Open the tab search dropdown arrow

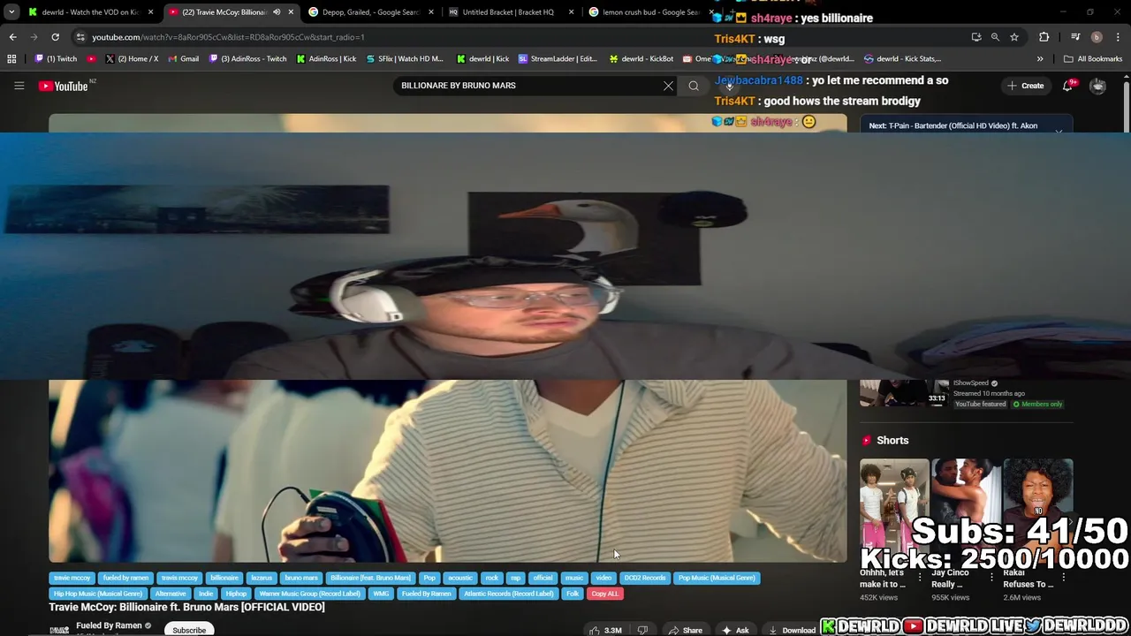click(x=11, y=12)
